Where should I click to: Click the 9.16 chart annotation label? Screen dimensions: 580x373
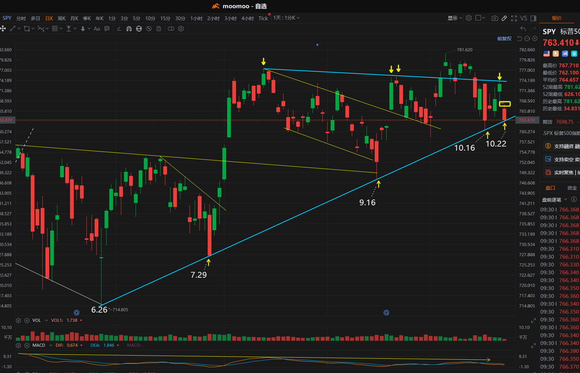367,202
